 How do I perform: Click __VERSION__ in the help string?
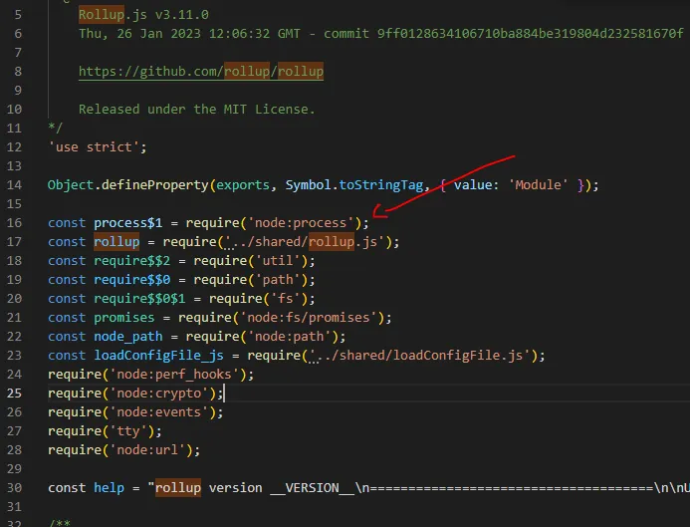[x=312, y=488]
